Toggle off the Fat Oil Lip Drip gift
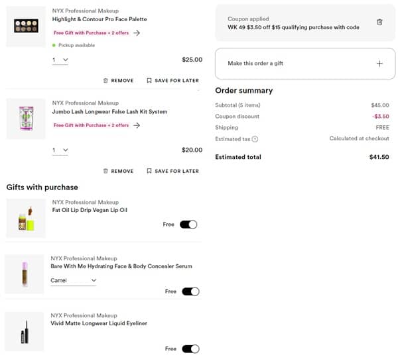 (189, 225)
